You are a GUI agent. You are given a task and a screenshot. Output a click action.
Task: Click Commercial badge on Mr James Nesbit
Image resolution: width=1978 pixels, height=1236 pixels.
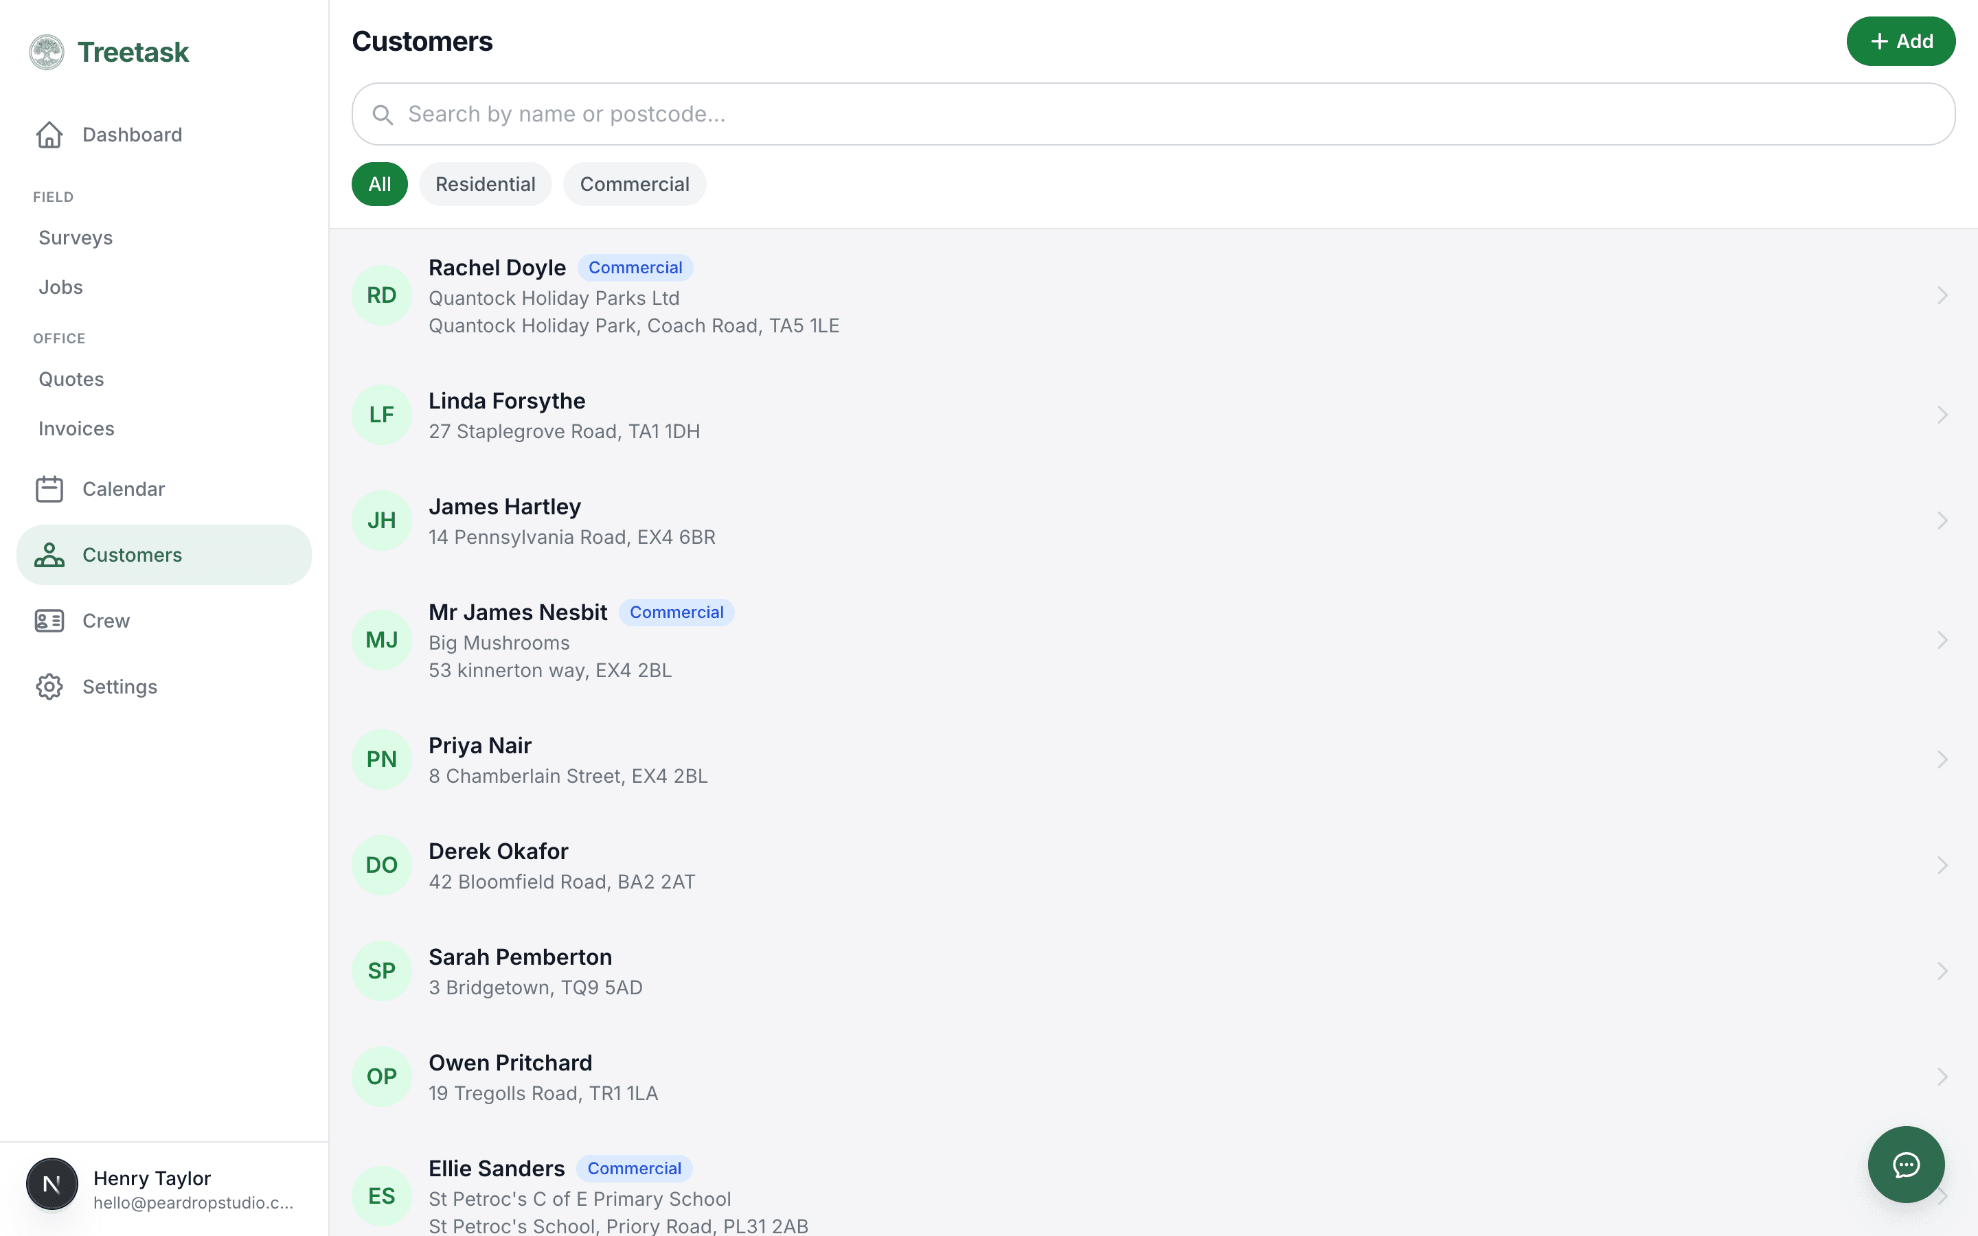(676, 613)
